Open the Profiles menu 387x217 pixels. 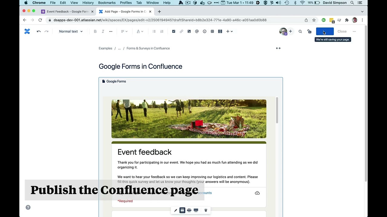(126, 3)
